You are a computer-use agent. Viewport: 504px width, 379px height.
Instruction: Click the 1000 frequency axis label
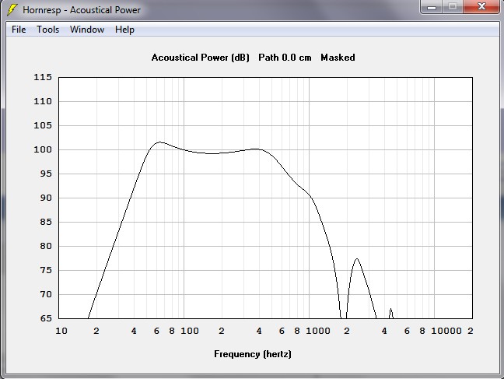point(318,331)
